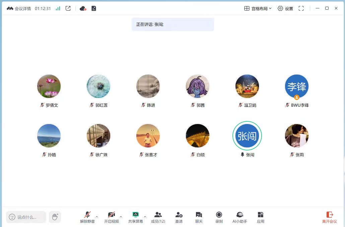This screenshot has width=345, height=227.
Task: Click the raise hand icon
Action: tap(55, 217)
